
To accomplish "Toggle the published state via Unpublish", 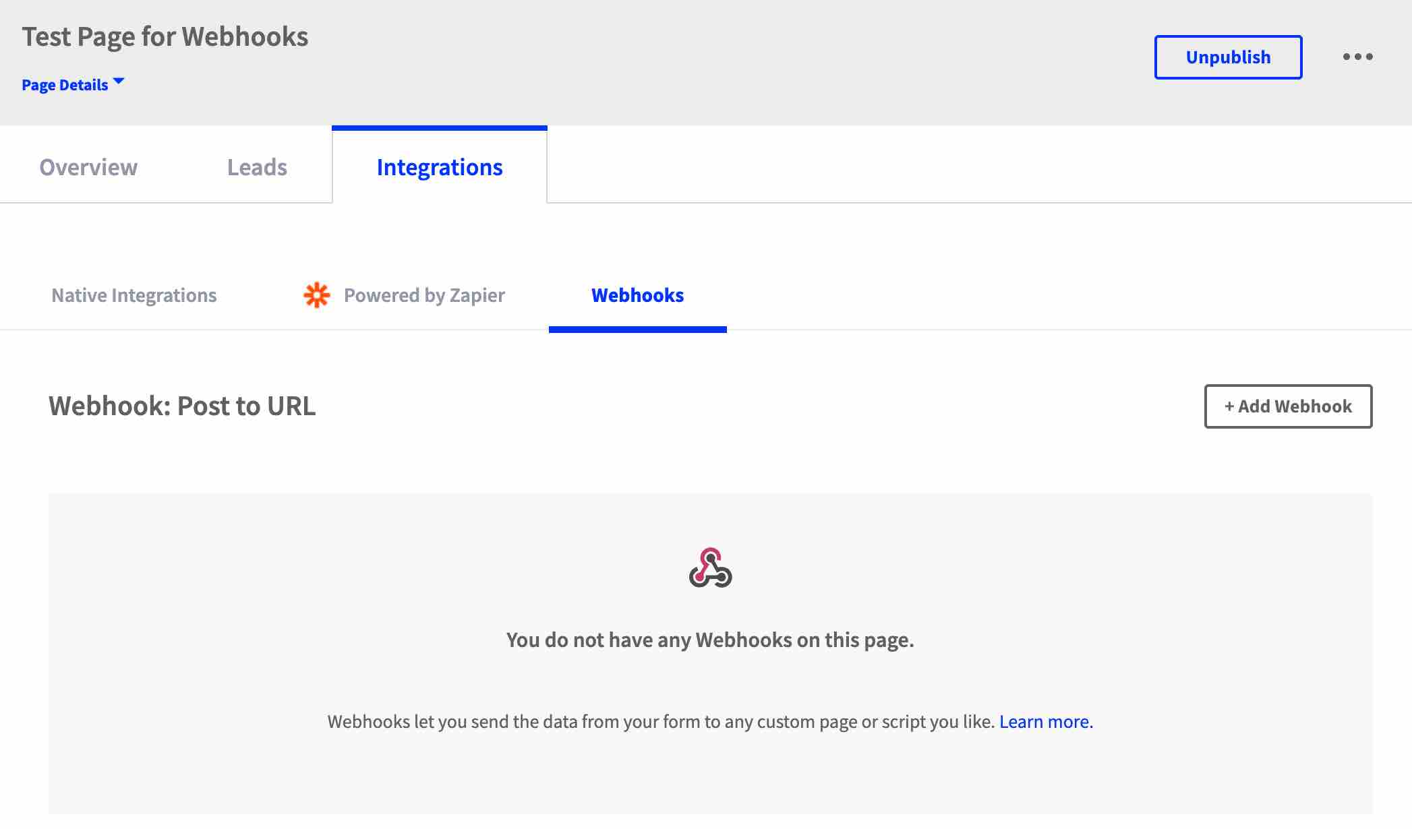I will pos(1229,56).
